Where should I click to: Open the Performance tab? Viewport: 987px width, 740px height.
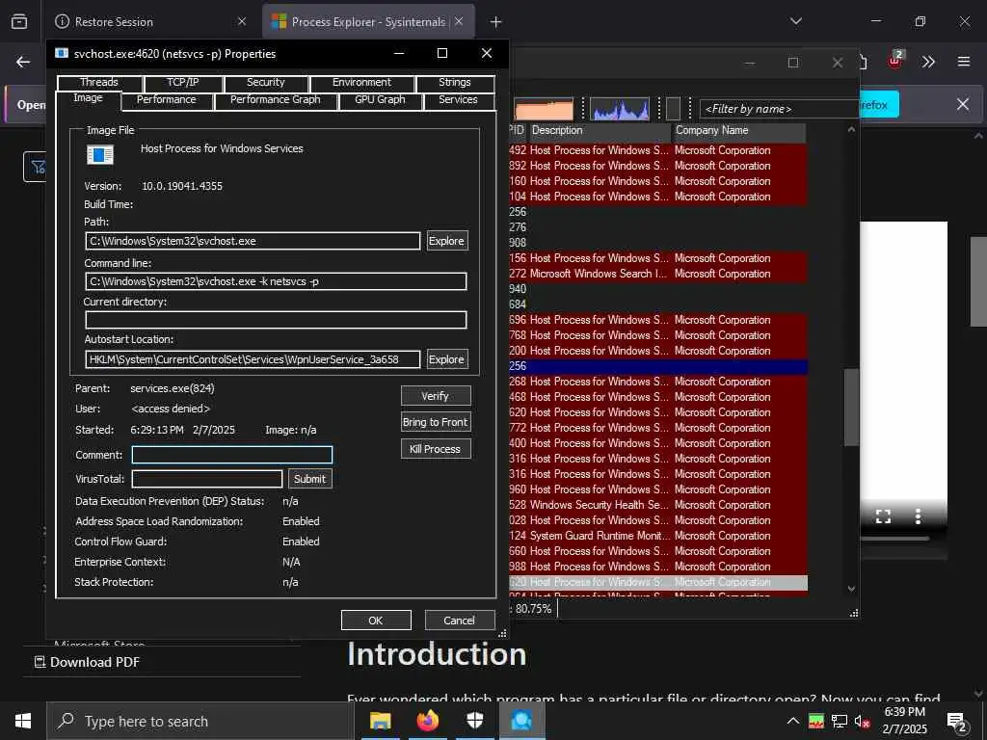[166, 100]
